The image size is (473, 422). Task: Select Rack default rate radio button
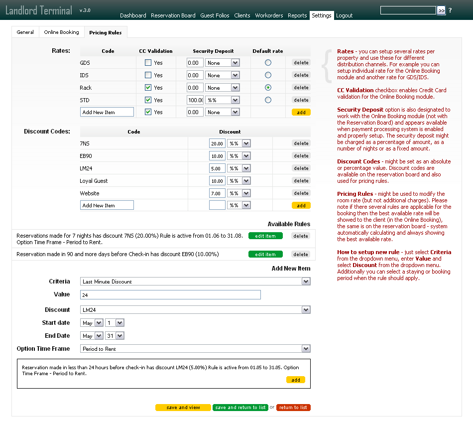tap(268, 88)
